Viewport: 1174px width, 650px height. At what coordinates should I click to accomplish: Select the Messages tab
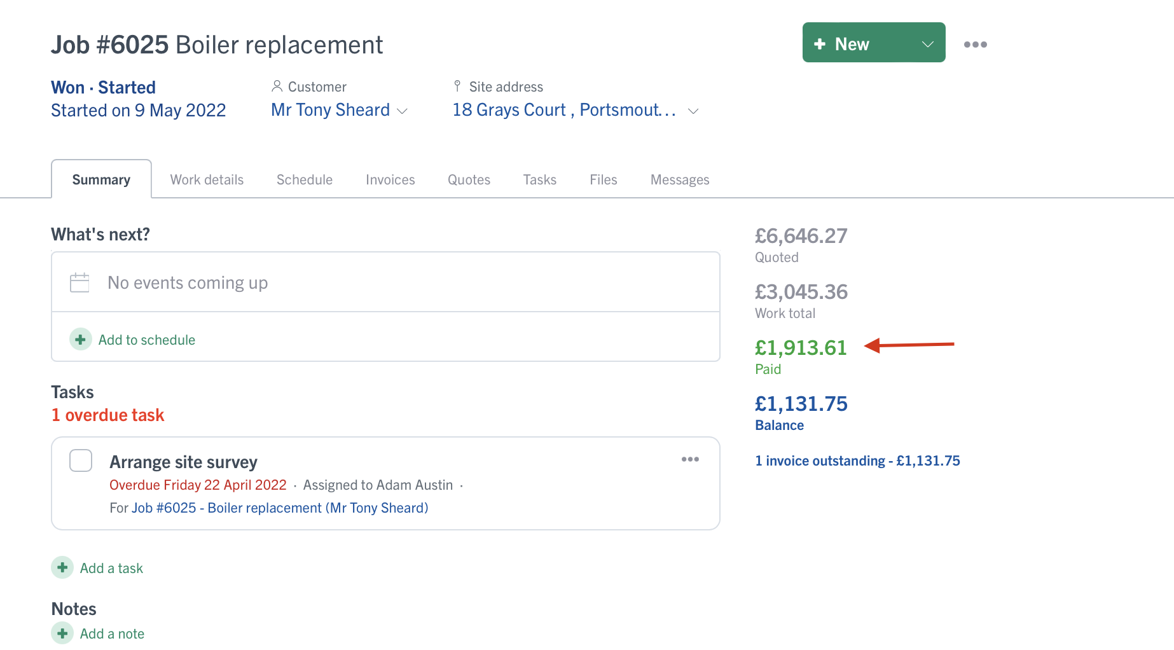(679, 180)
